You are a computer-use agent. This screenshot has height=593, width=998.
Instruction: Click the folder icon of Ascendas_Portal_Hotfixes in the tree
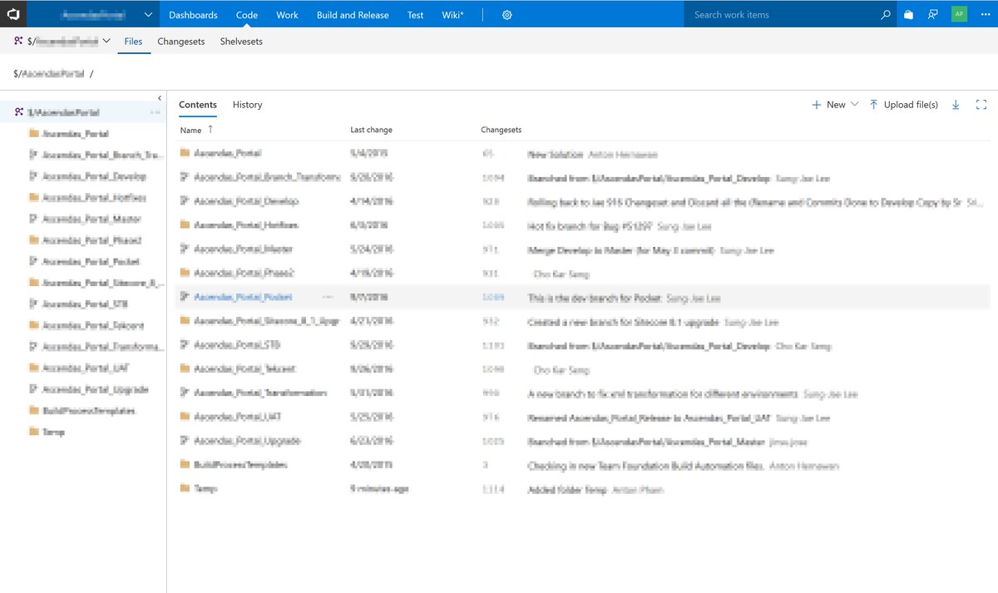34,198
